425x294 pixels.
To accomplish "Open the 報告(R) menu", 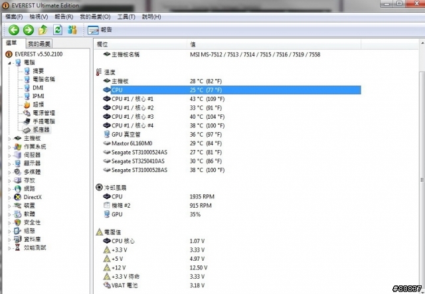I will coord(64,17).
